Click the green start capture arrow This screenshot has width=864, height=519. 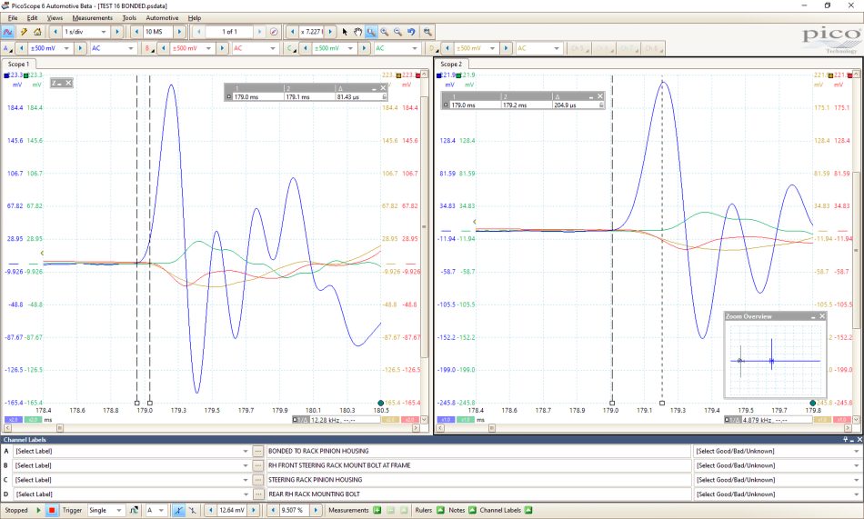click(x=38, y=510)
